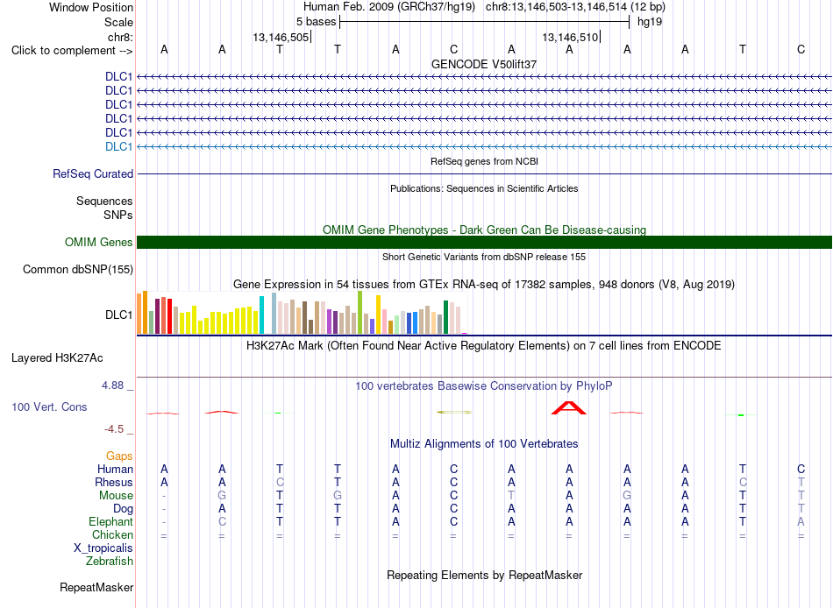
Task: Click the tall lime-green GTEx expression bar
Action: 360,312
